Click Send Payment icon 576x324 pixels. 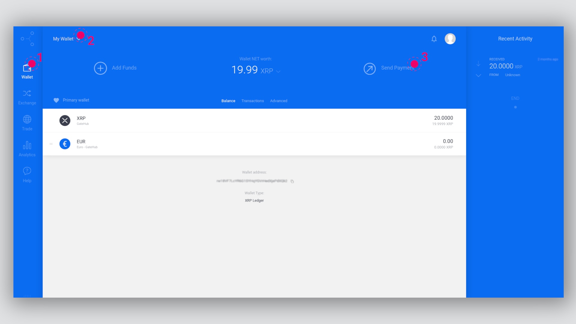(x=369, y=68)
